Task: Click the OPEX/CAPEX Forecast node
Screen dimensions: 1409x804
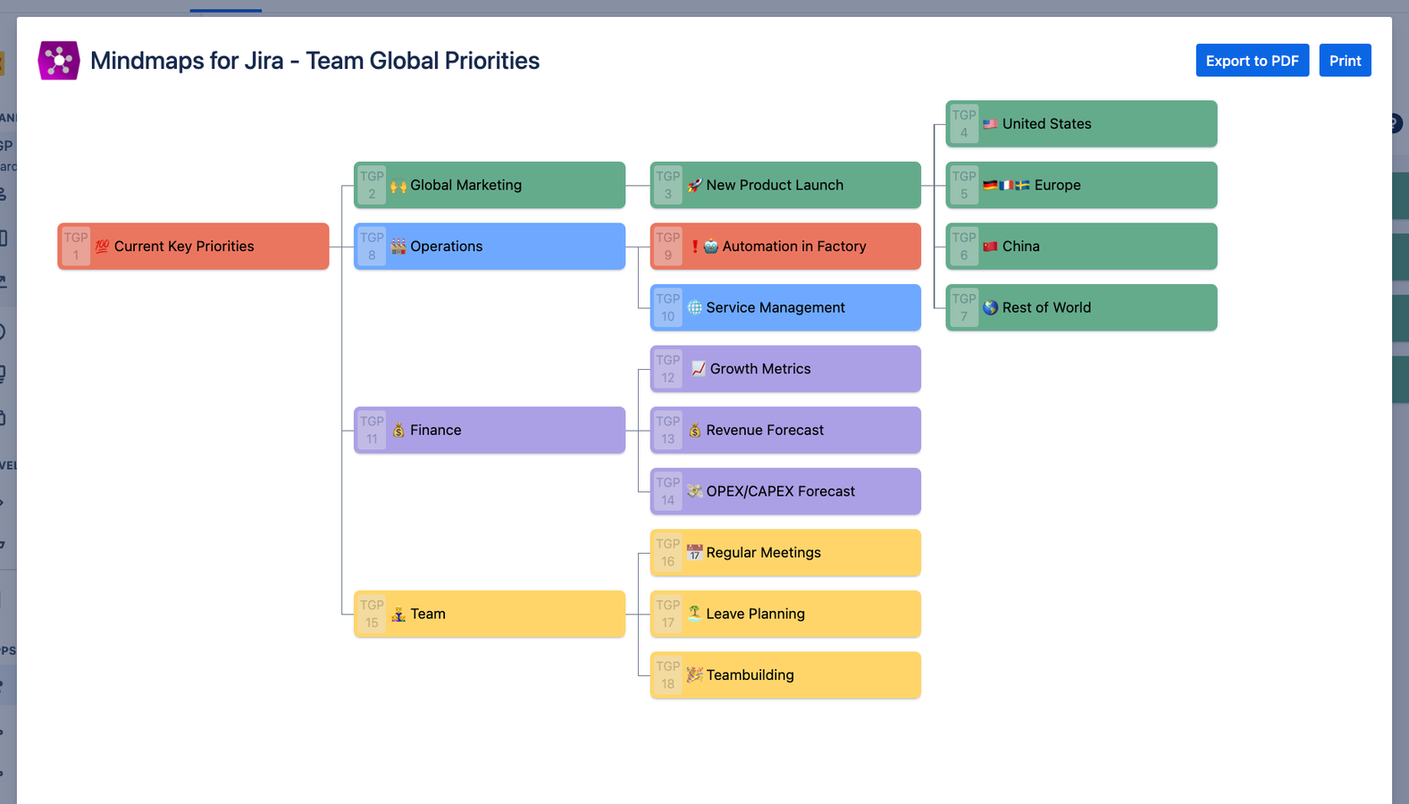Action: pos(785,491)
